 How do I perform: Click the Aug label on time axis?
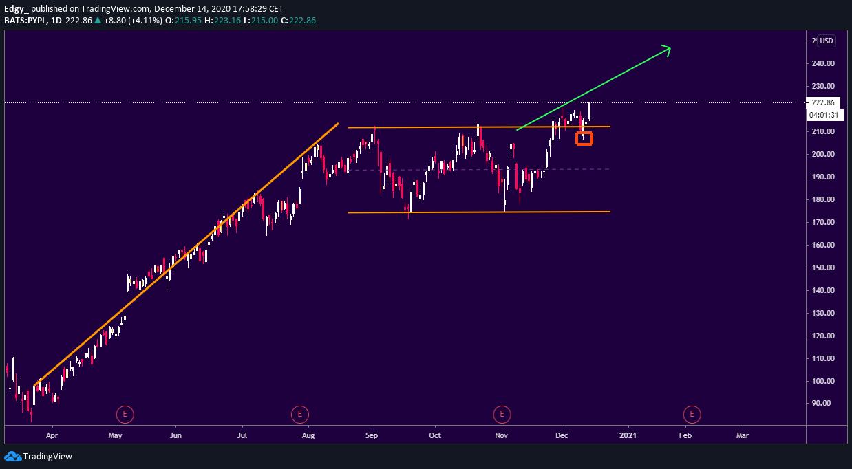click(x=308, y=435)
